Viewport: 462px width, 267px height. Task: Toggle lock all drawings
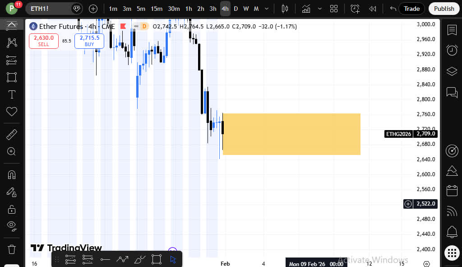[x=12, y=209]
